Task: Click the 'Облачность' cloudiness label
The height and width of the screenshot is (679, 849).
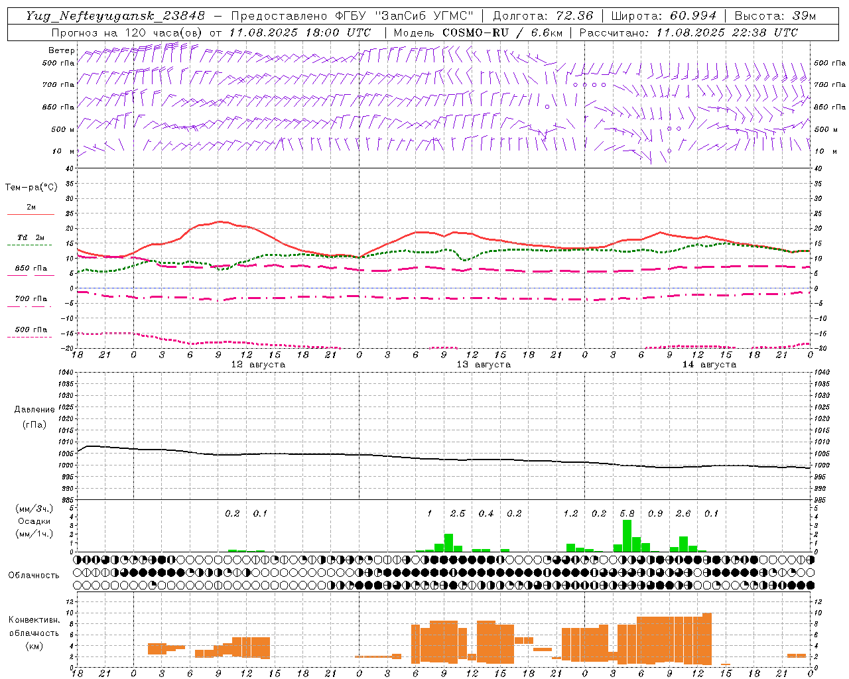Action: tap(34, 576)
